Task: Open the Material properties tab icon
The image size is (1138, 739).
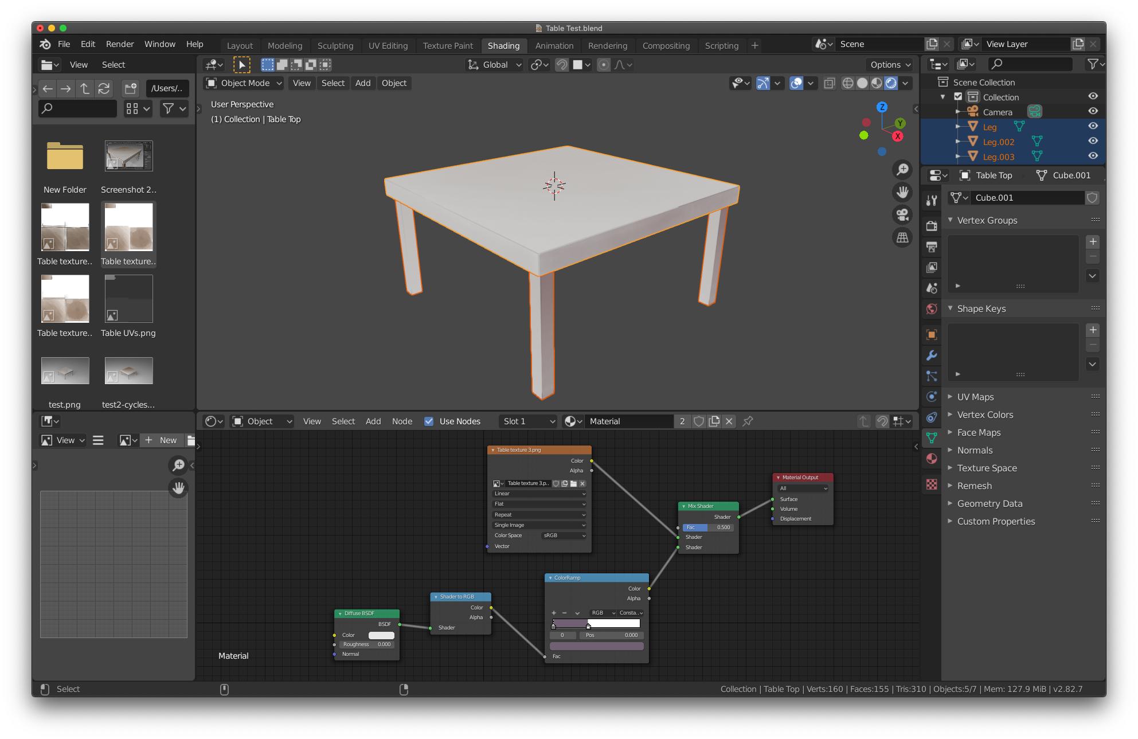Action: (932, 459)
